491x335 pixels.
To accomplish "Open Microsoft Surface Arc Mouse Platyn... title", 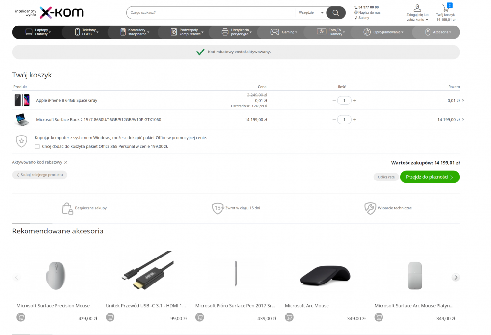I will tap(414, 306).
